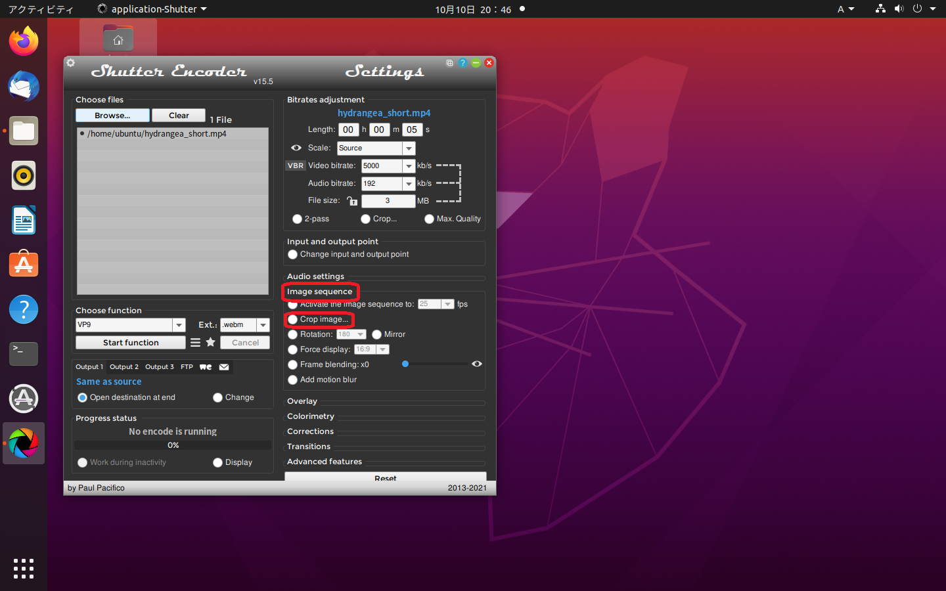Launch Thunderbird mail from the dock
This screenshot has height=591, width=946.
coord(24,86)
